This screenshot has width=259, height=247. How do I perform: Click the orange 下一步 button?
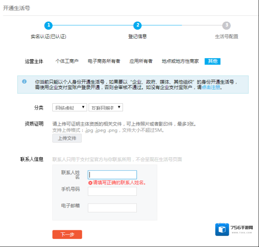click(67, 234)
